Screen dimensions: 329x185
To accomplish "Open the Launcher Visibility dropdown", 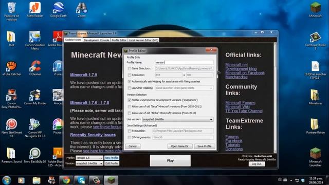I will (184, 88).
